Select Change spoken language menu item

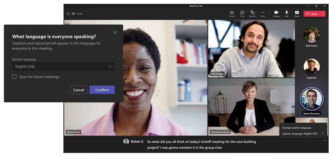coord(297,128)
